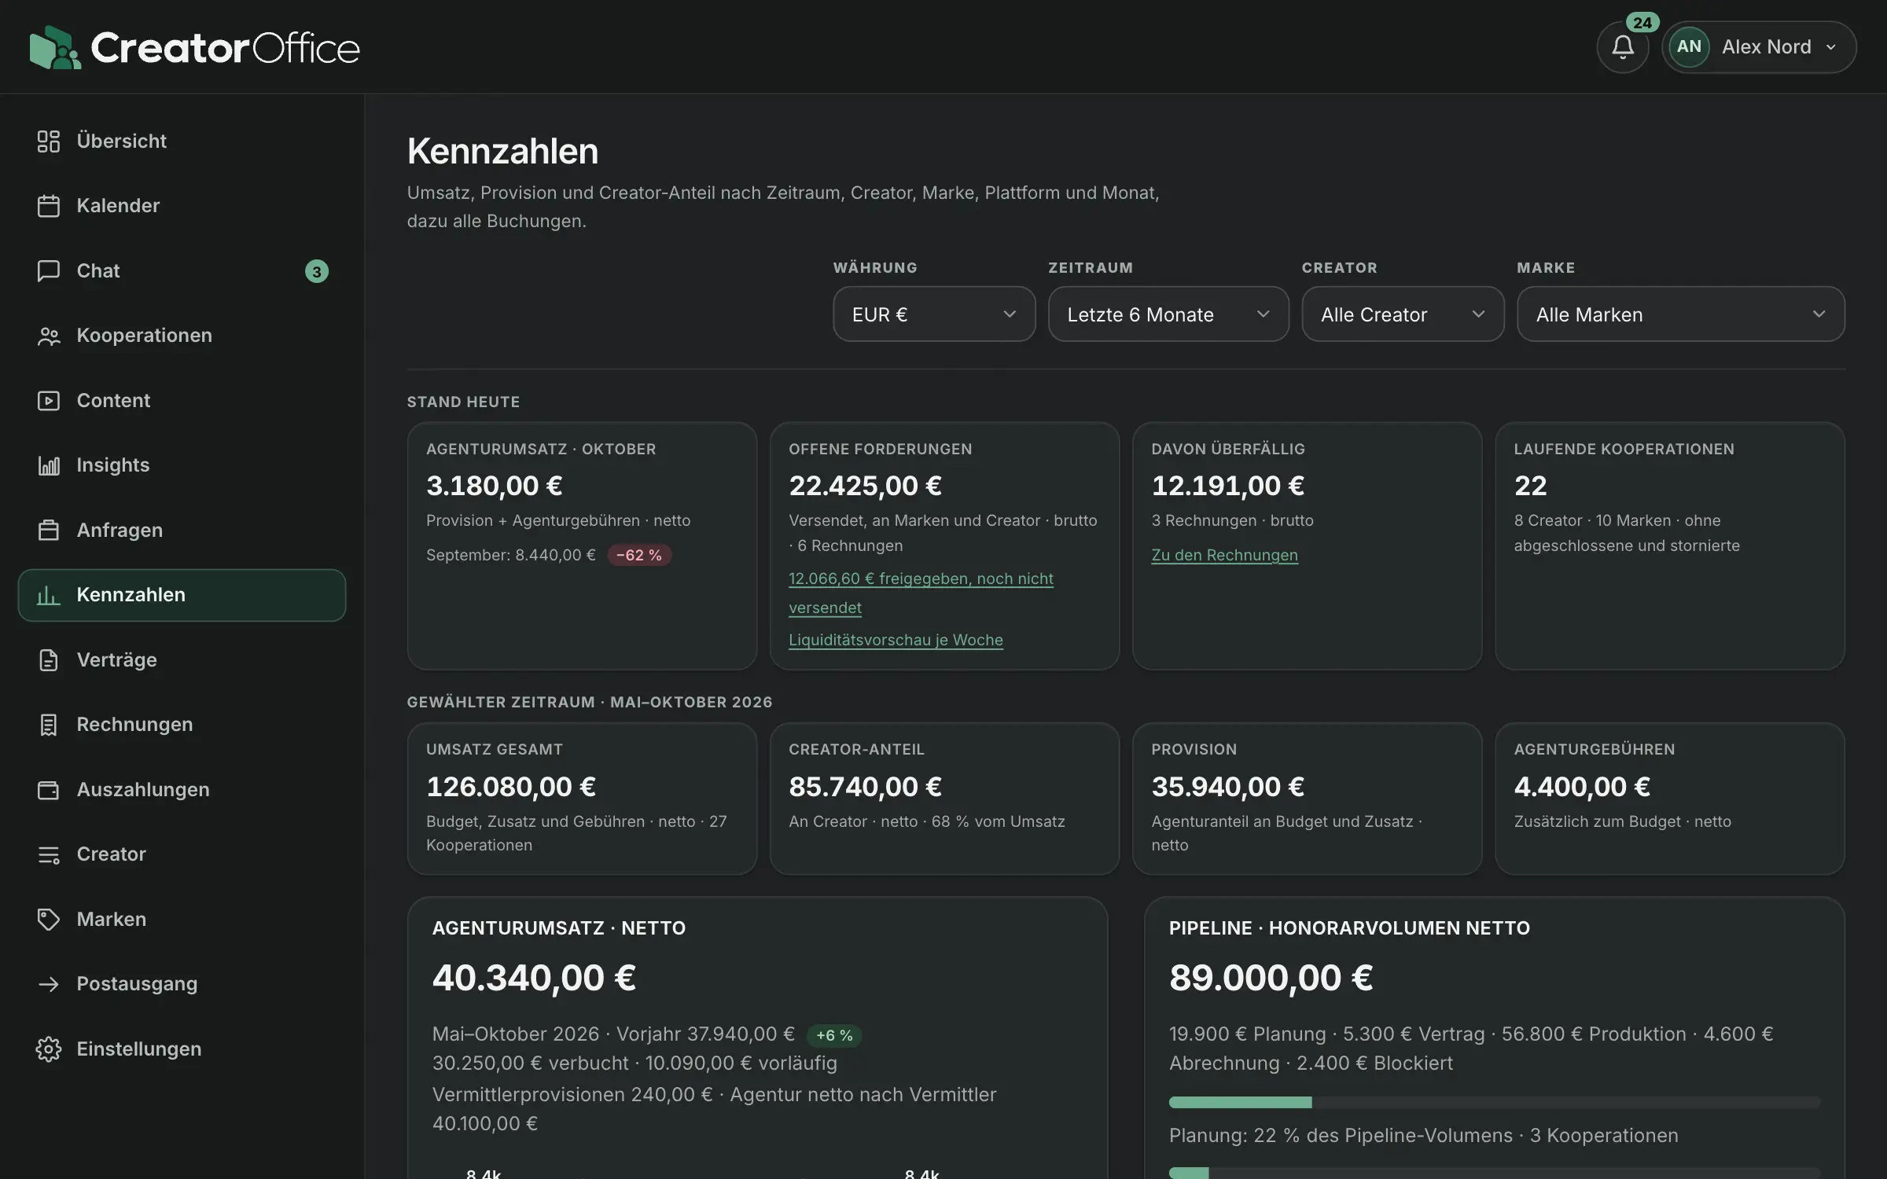Click the Verträge document icon

pos(49,660)
